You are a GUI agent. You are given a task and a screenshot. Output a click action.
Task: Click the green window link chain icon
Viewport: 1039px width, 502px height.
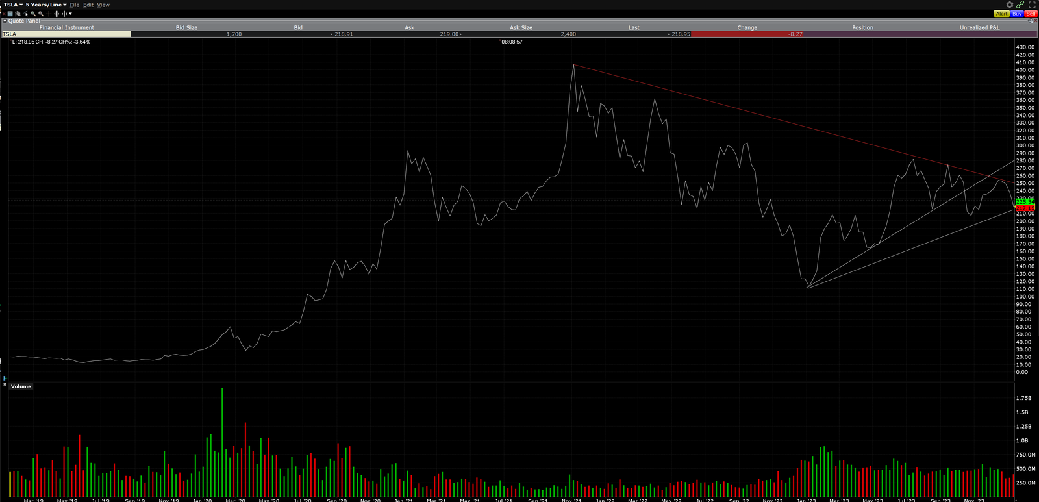[x=1020, y=5]
